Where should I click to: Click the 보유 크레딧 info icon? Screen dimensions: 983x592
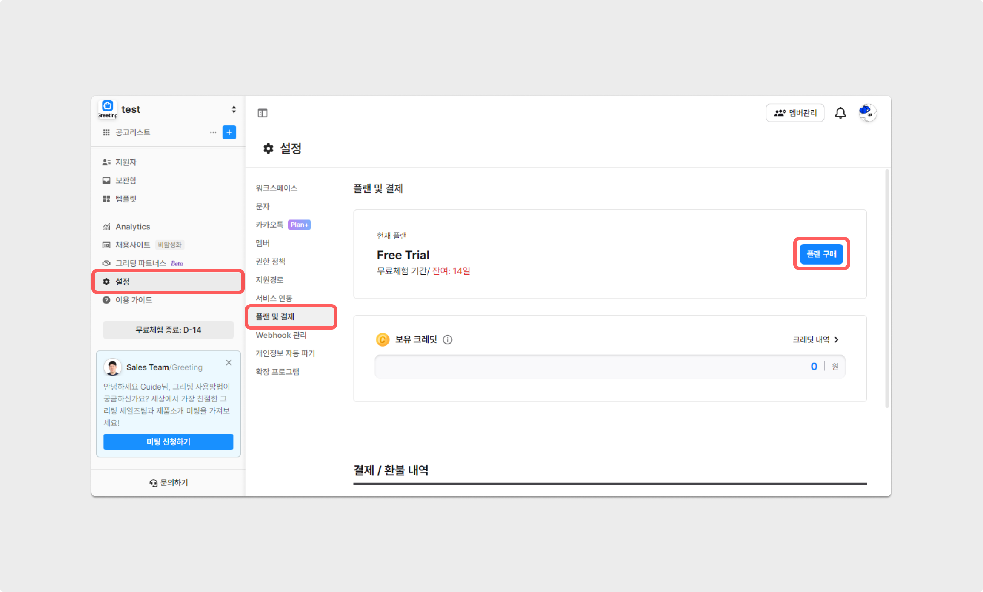(x=447, y=339)
